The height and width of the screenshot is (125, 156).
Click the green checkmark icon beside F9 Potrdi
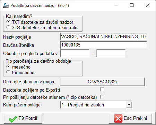click(13, 119)
